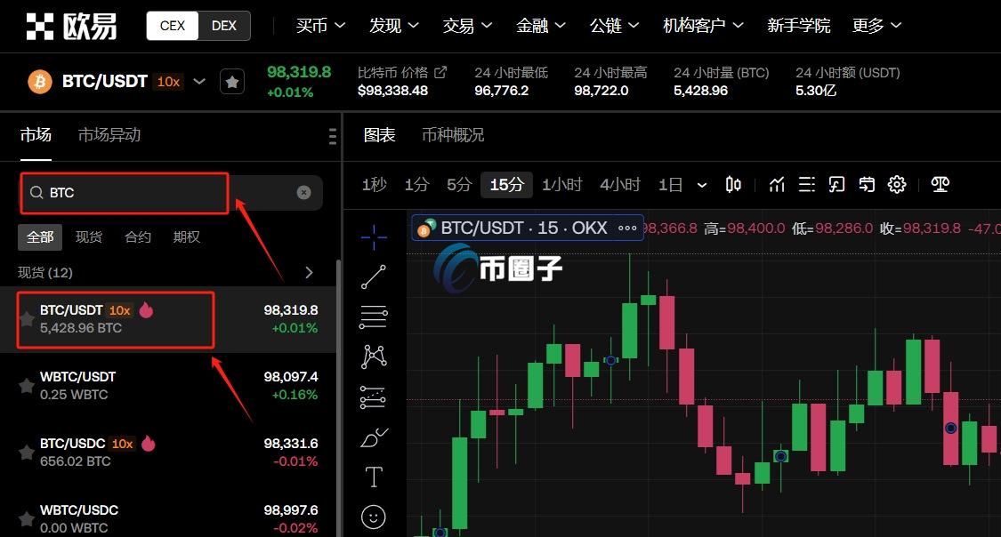The image size is (1001, 537).
Task: Select the 15分 timeframe
Action: click(505, 184)
